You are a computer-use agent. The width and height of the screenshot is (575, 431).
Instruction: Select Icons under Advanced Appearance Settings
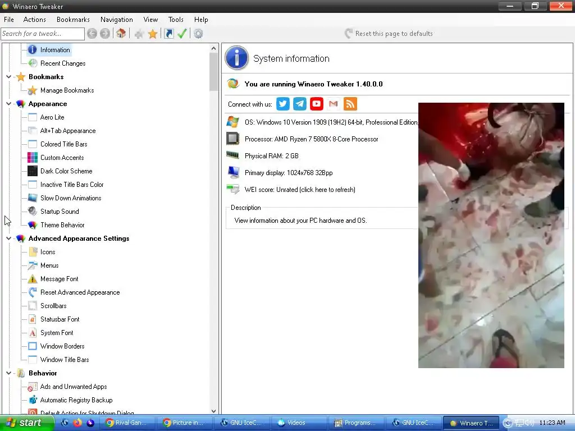pos(48,252)
